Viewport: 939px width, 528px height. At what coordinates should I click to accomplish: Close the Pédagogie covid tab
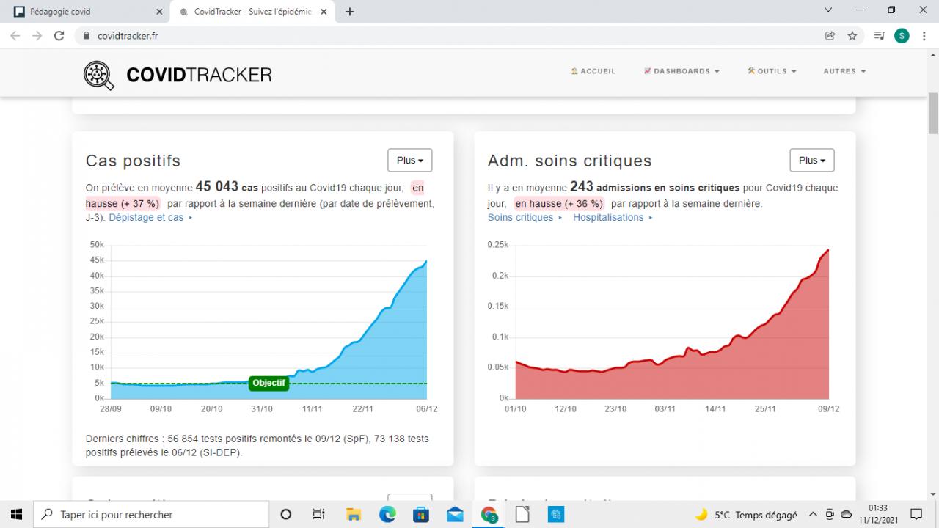[160, 12]
